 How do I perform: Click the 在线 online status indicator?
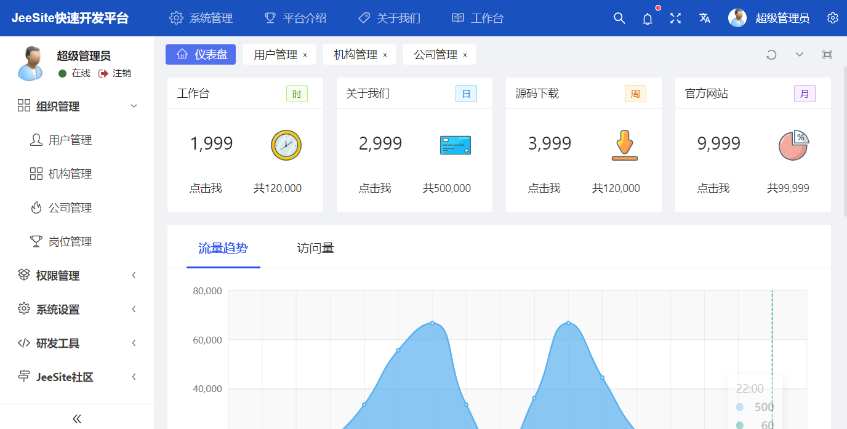click(74, 73)
